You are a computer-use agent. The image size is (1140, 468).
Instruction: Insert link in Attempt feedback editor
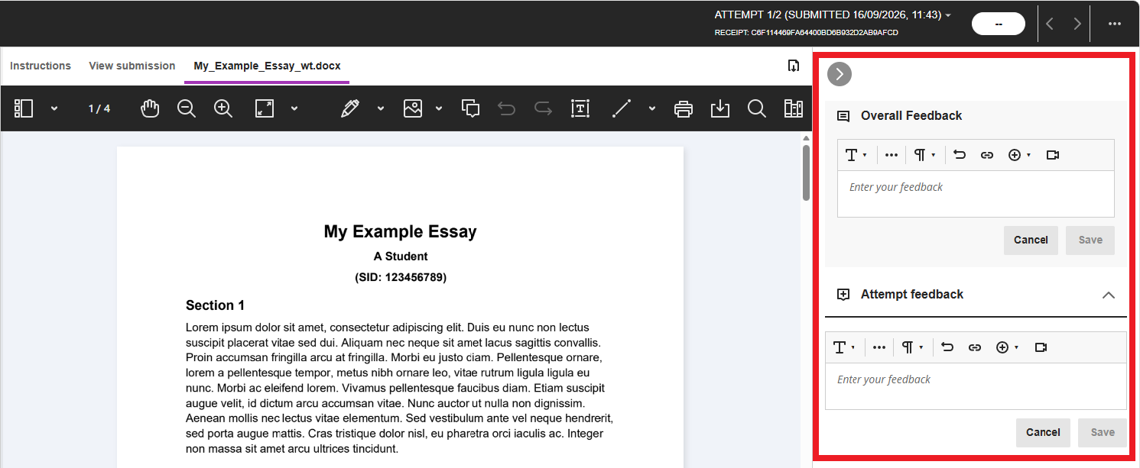tap(975, 347)
